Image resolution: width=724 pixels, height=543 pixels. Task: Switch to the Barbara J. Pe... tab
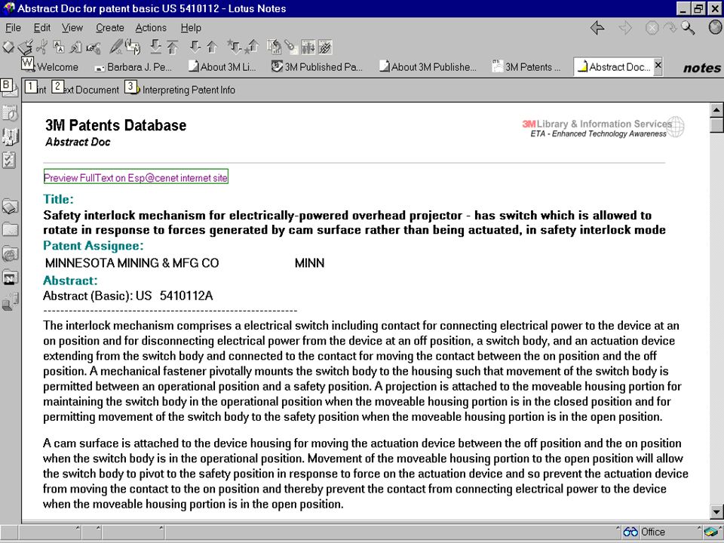(134, 67)
